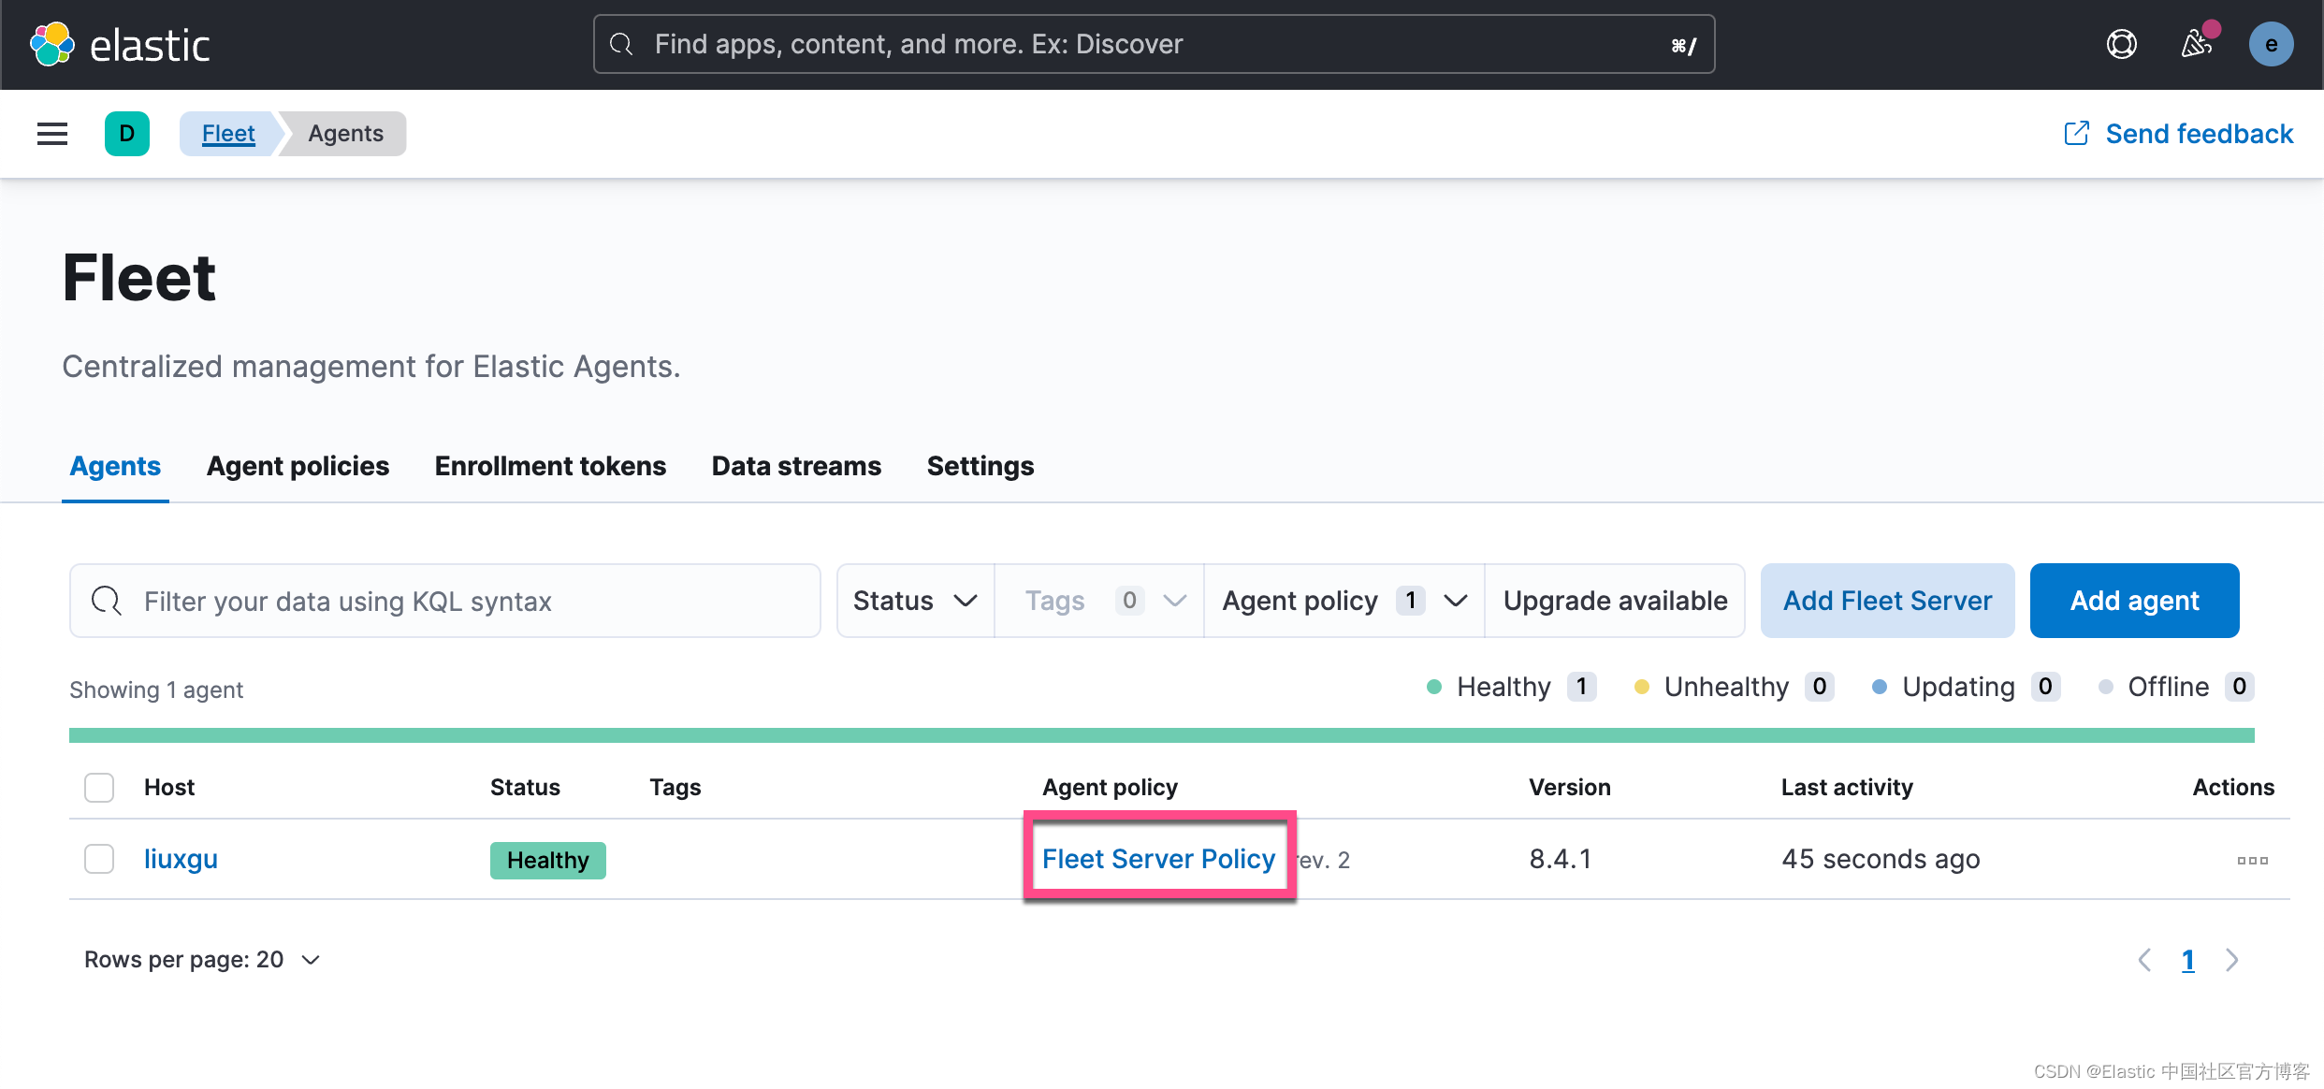2324x1089 pixels.
Task: Check the liuxgu agent row checkbox
Action: click(x=99, y=859)
